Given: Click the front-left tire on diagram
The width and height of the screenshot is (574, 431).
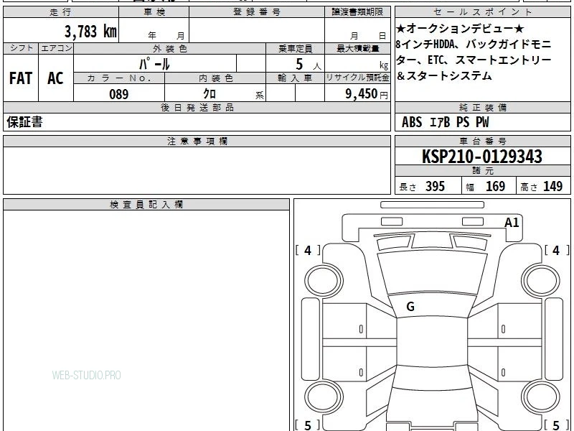Looking at the screenshot, I should (x=324, y=281).
